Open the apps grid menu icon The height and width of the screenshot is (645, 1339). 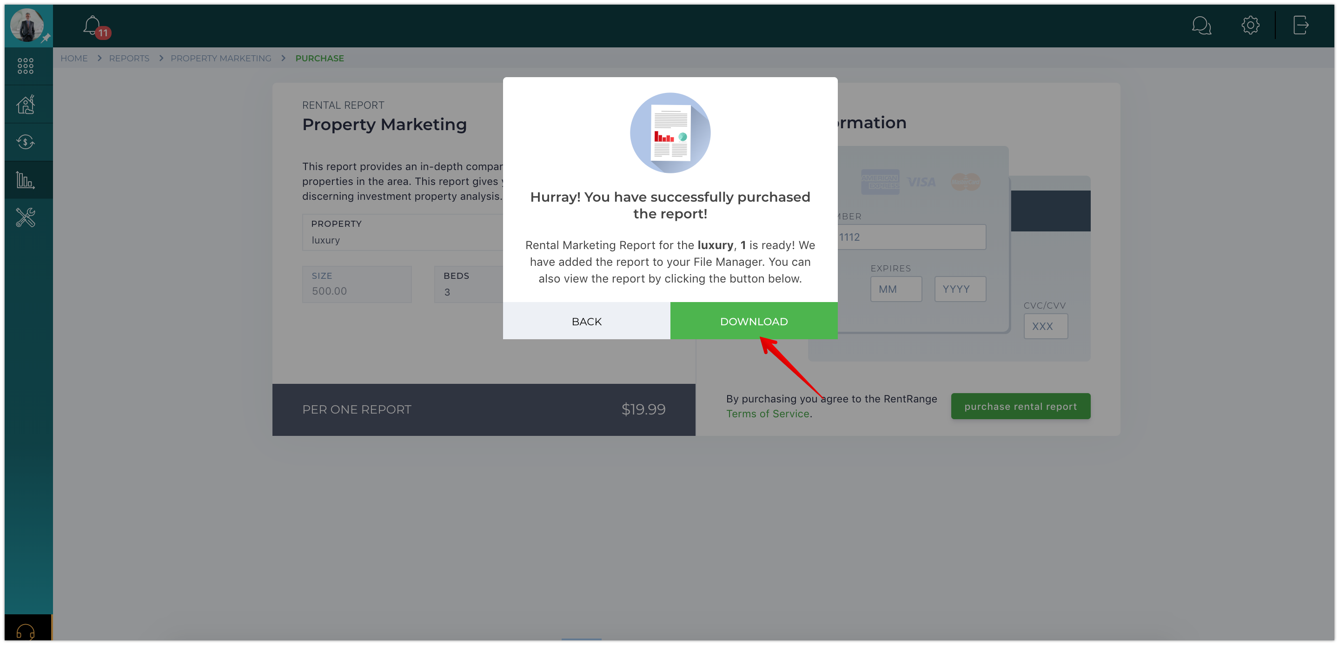(x=26, y=66)
